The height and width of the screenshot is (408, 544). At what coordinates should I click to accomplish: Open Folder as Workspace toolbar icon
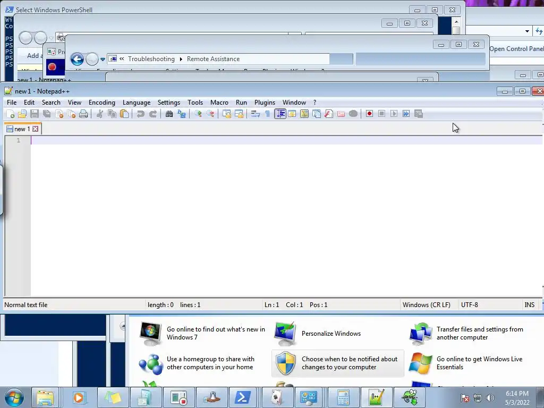[x=341, y=114]
